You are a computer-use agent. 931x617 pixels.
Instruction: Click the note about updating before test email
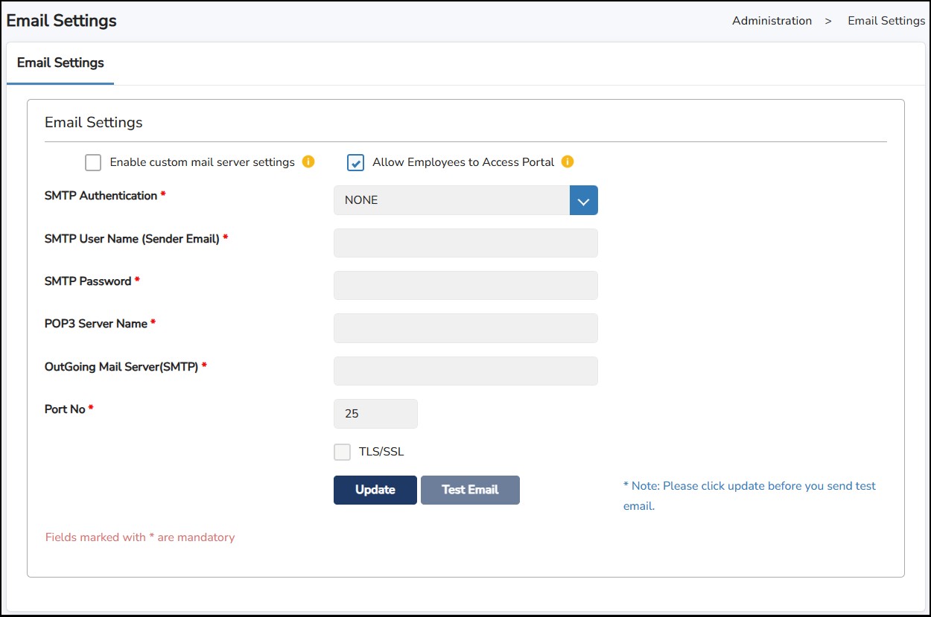(749, 495)
